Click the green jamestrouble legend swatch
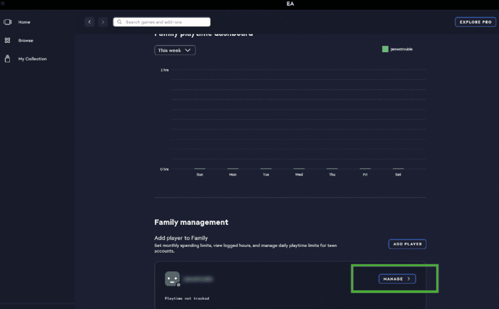Screen dimensions: 499x309 click(385, 49)
